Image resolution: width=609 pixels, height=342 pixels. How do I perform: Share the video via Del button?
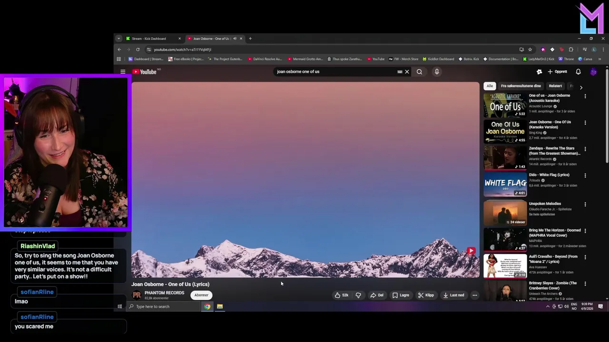(377, 295)
